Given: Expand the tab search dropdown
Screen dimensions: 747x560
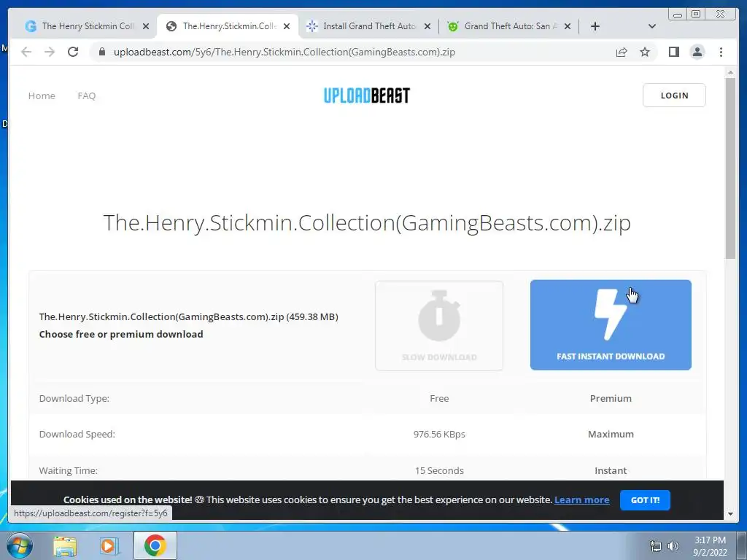Looking at the screenshot, I should tap(652, 26).
